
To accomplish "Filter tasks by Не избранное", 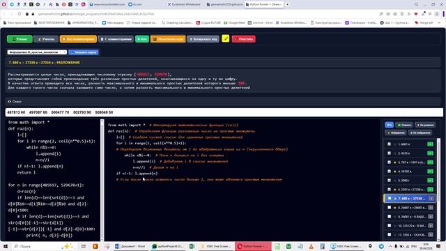I will pos(420,133).
